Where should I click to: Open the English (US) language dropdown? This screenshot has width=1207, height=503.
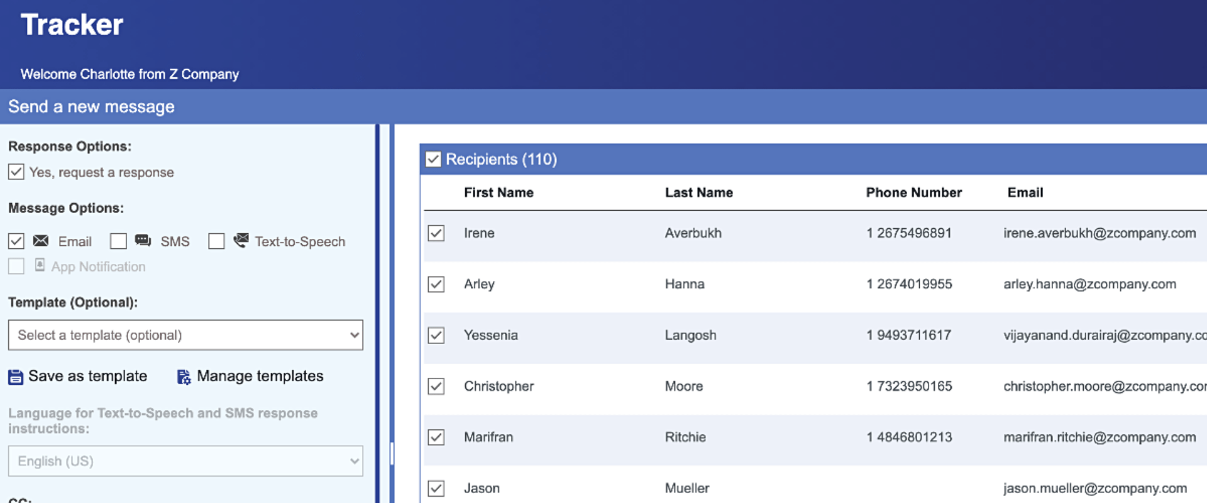tap(185, 461)
